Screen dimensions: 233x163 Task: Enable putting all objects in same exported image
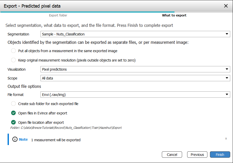point(13,51)
